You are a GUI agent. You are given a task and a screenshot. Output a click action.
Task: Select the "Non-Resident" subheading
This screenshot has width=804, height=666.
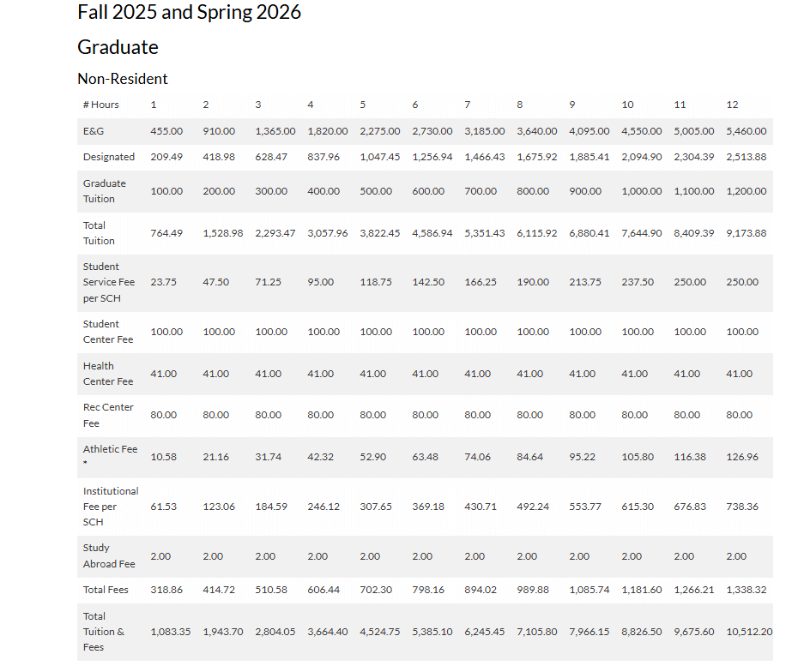tap(123, 79)
